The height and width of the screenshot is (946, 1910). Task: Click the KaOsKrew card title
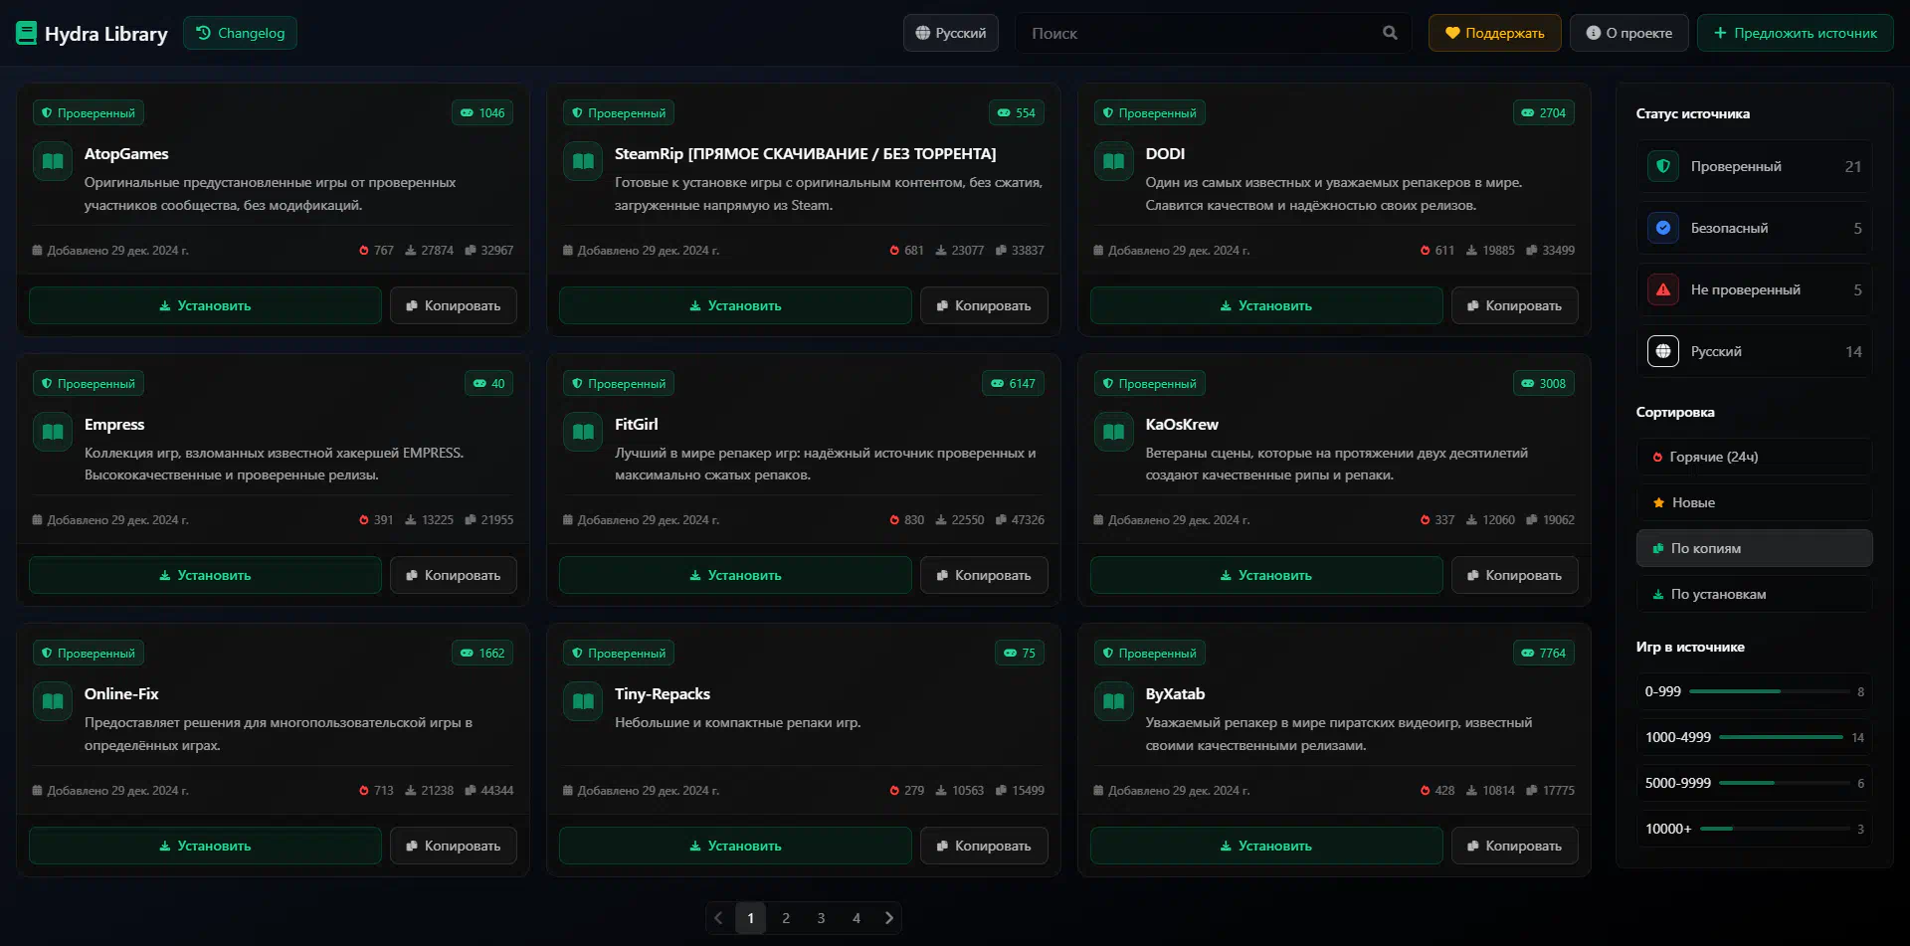pyautogui.click(x=1182, y=424)
